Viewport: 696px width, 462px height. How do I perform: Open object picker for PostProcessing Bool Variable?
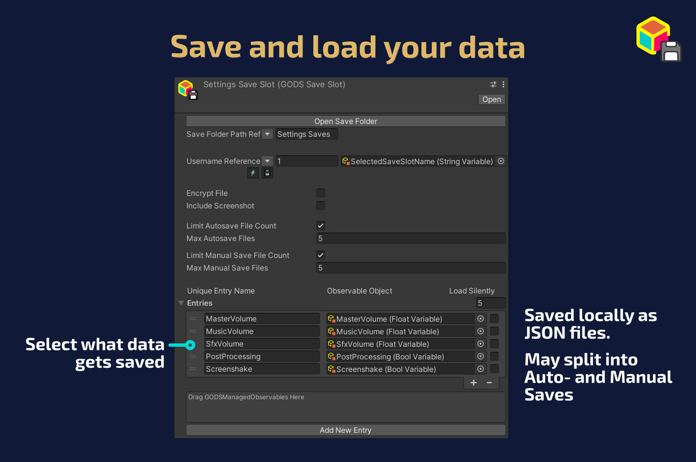(x=480, y=356)
